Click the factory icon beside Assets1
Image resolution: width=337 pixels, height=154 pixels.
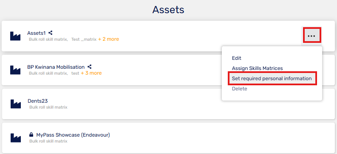pyautogui.click(x=15, y=36)
